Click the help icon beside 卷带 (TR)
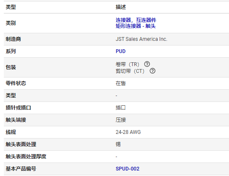Screen dimensions: 229x176 147,64
